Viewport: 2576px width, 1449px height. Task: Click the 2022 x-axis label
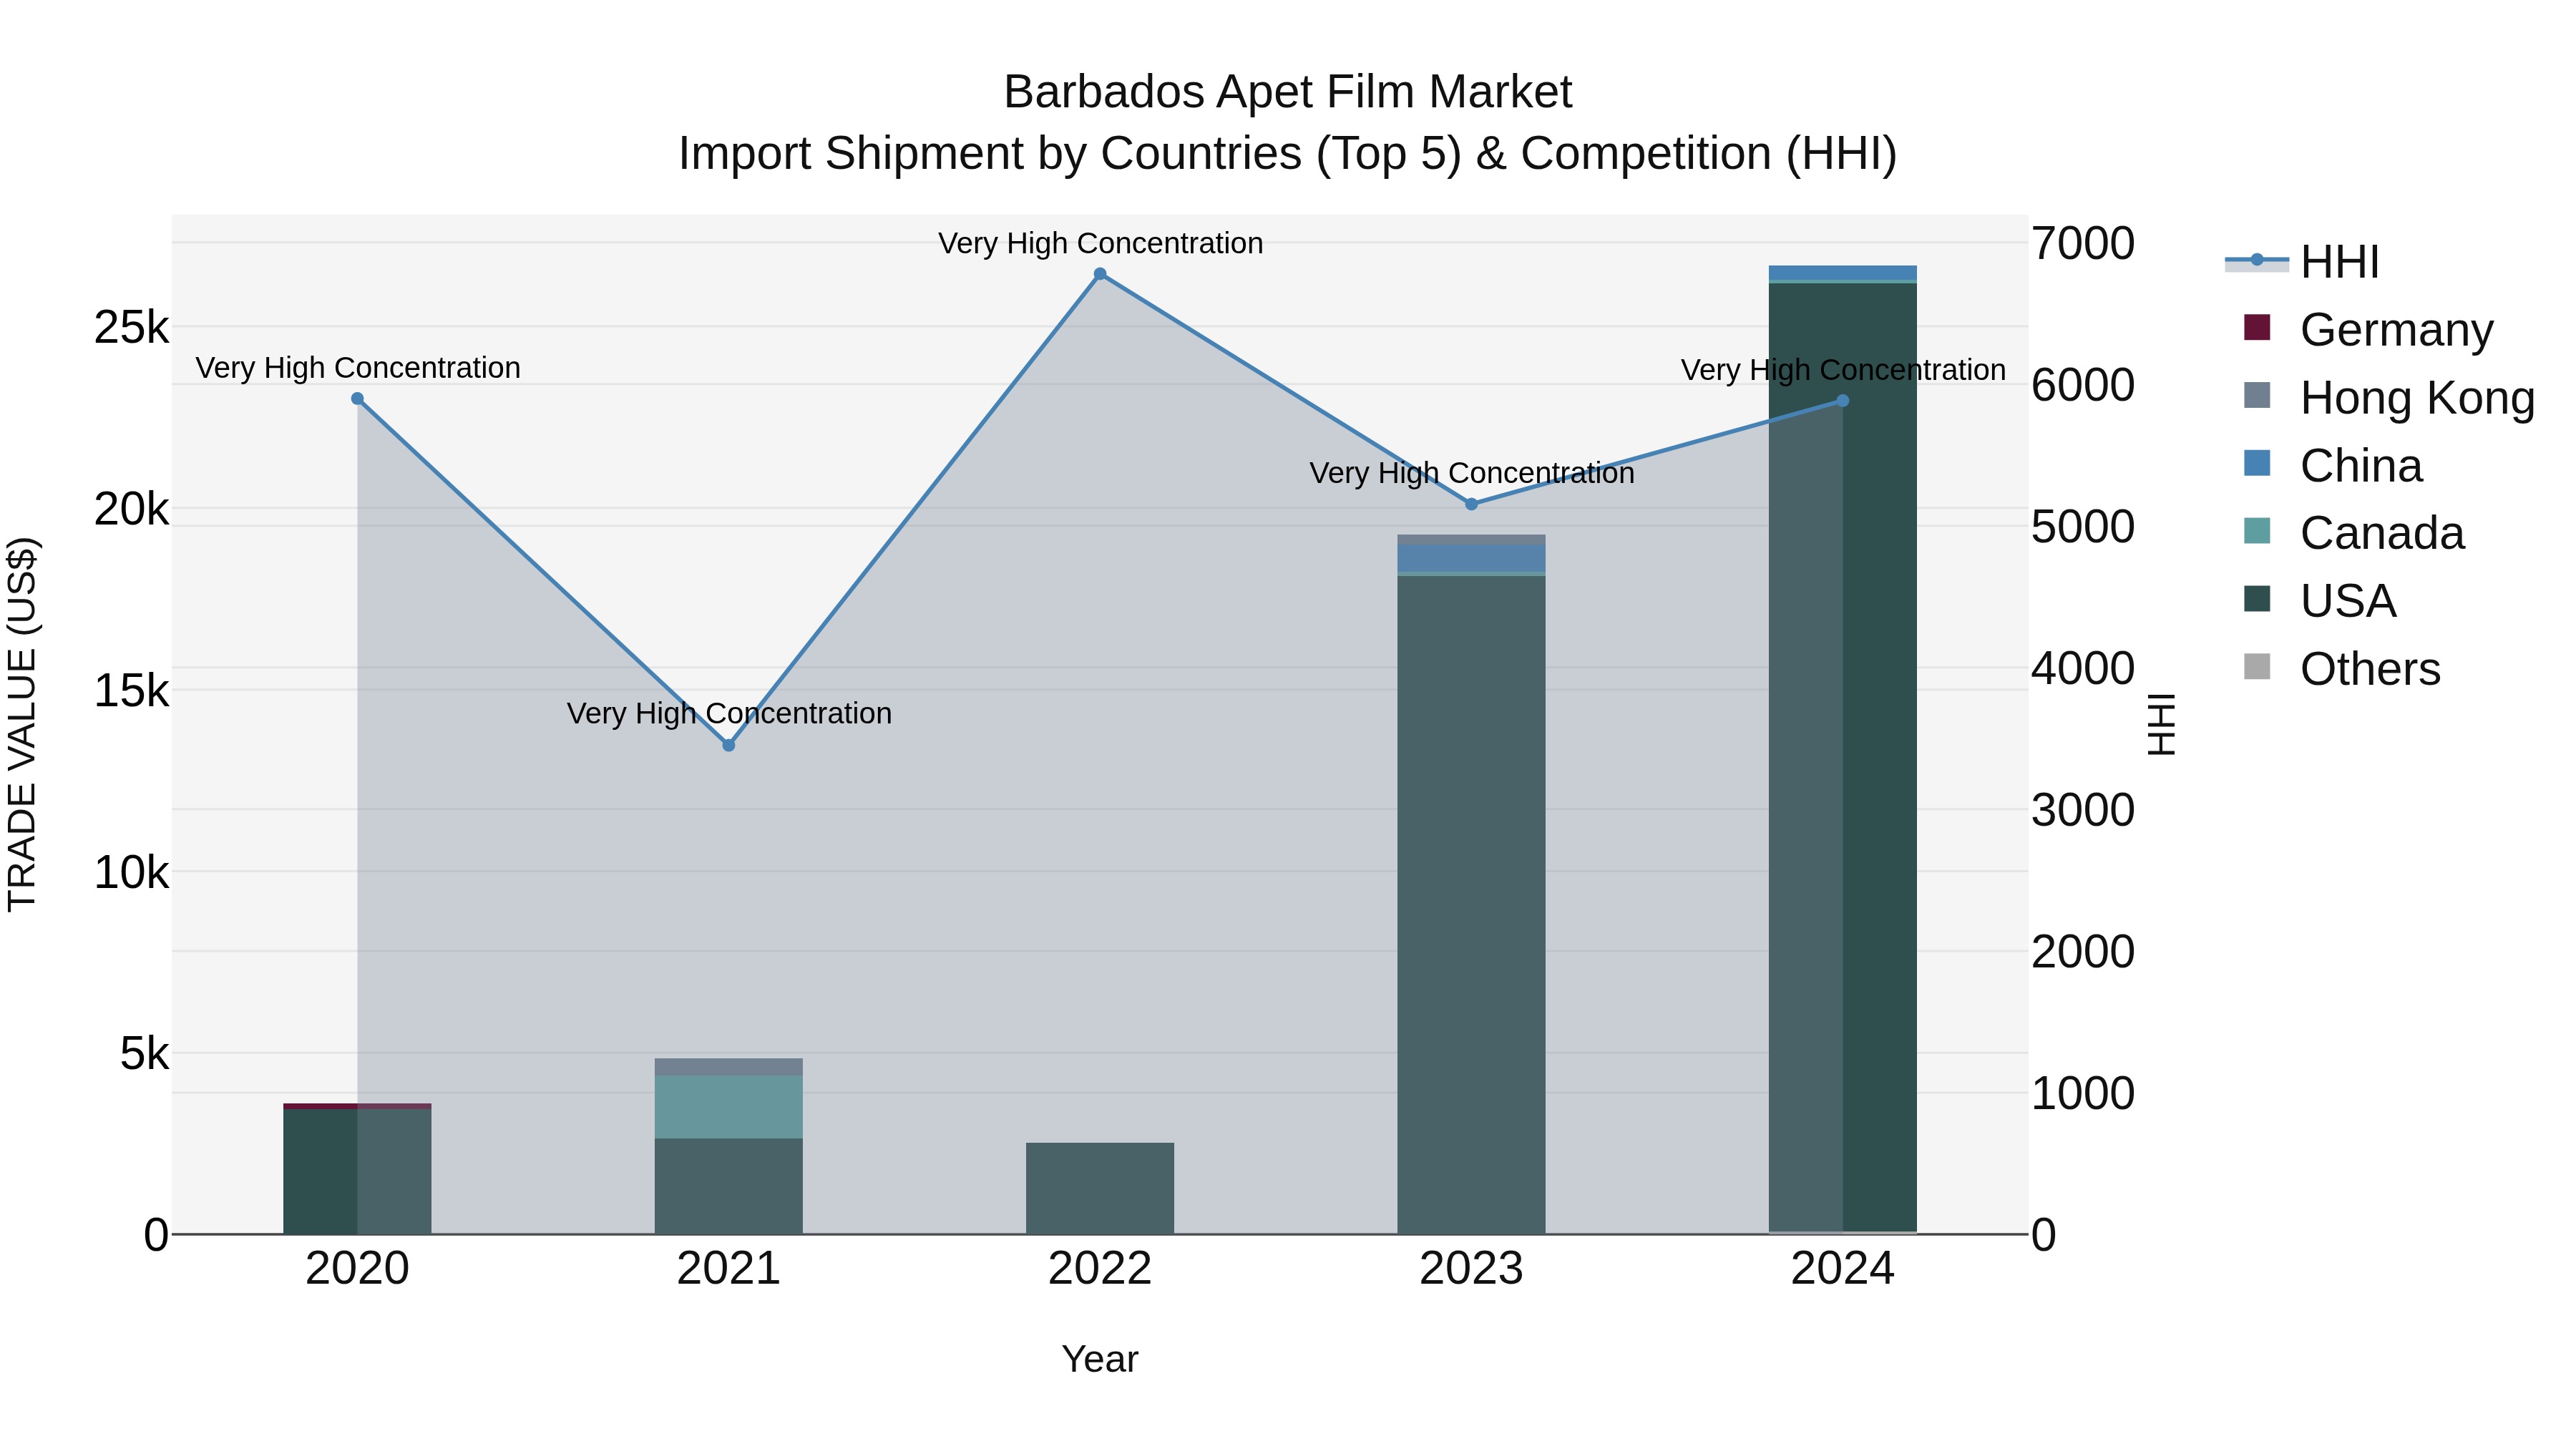[x=1100, y=1269]
